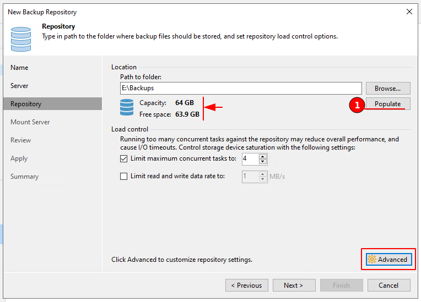Click the repository database icon in header
The image size is (421, 302).
pyautogui.click(x=21, y=37)
